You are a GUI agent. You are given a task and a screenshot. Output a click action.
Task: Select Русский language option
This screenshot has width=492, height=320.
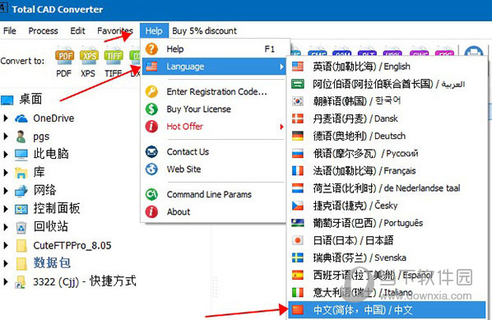tap(388, 153)
